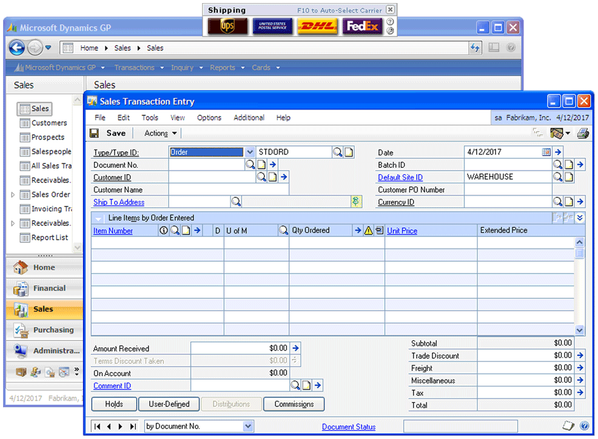
Task: Open the notes pad icon at bottom right
Action: (568, 426)
